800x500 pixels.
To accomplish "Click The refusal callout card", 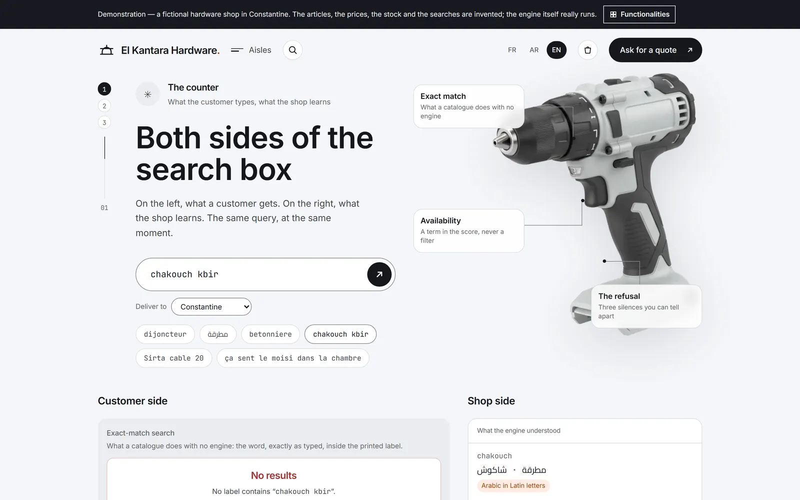I will point(646,306).
